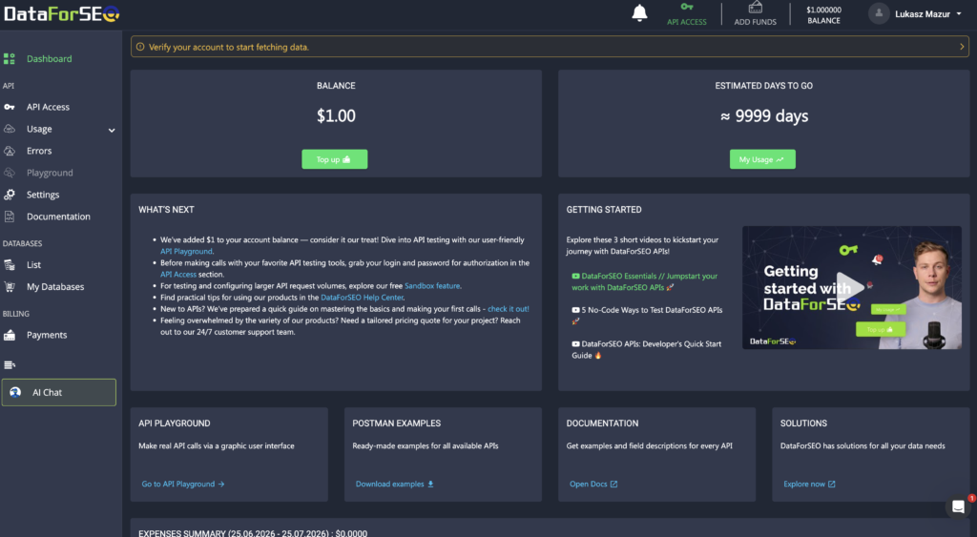The width and height of the screenshot is (977, 537).
Task: Follow the API Access link in What's Next
Action: [x=178, y=274]
